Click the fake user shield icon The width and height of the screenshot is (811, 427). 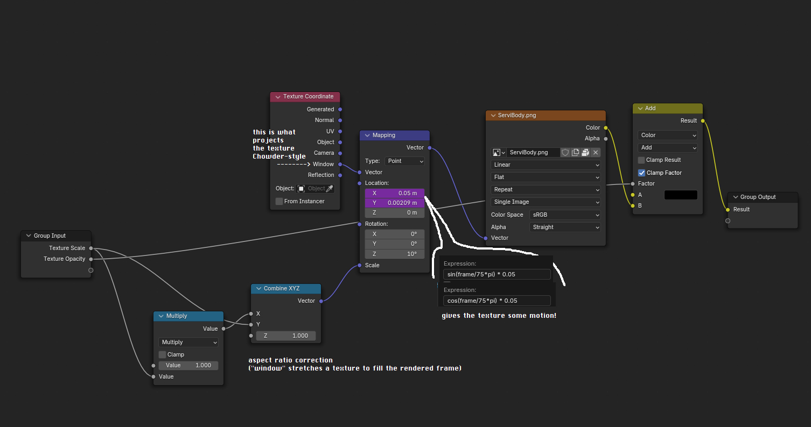[565, 152]
